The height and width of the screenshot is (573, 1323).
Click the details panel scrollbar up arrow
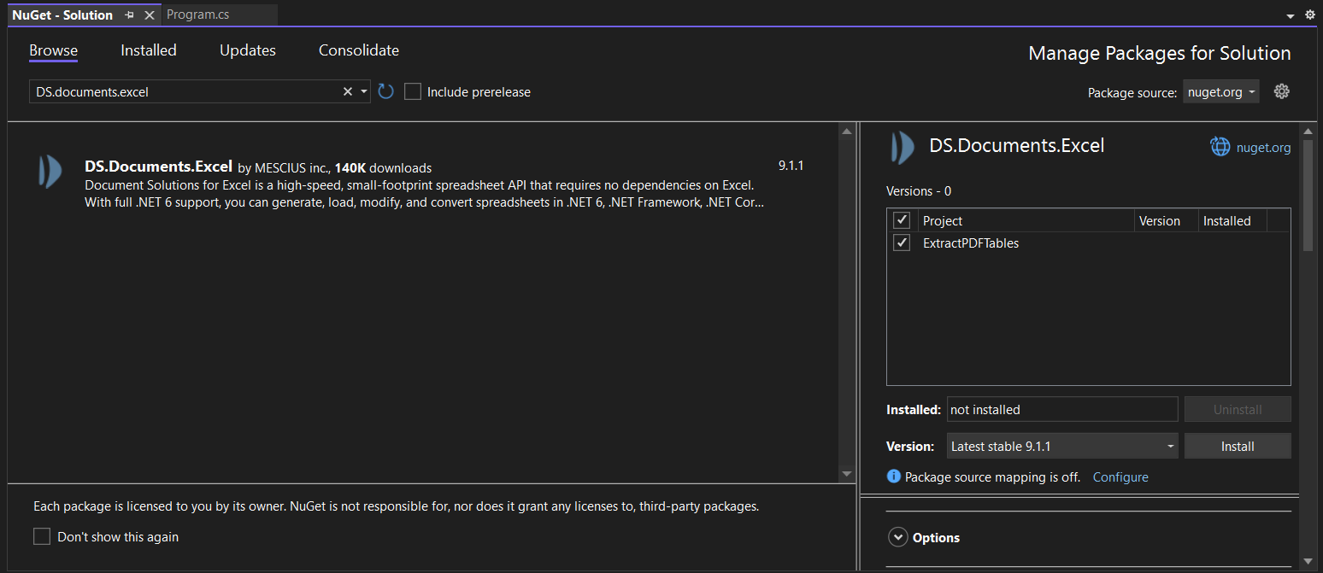[x=1308, y=132]
